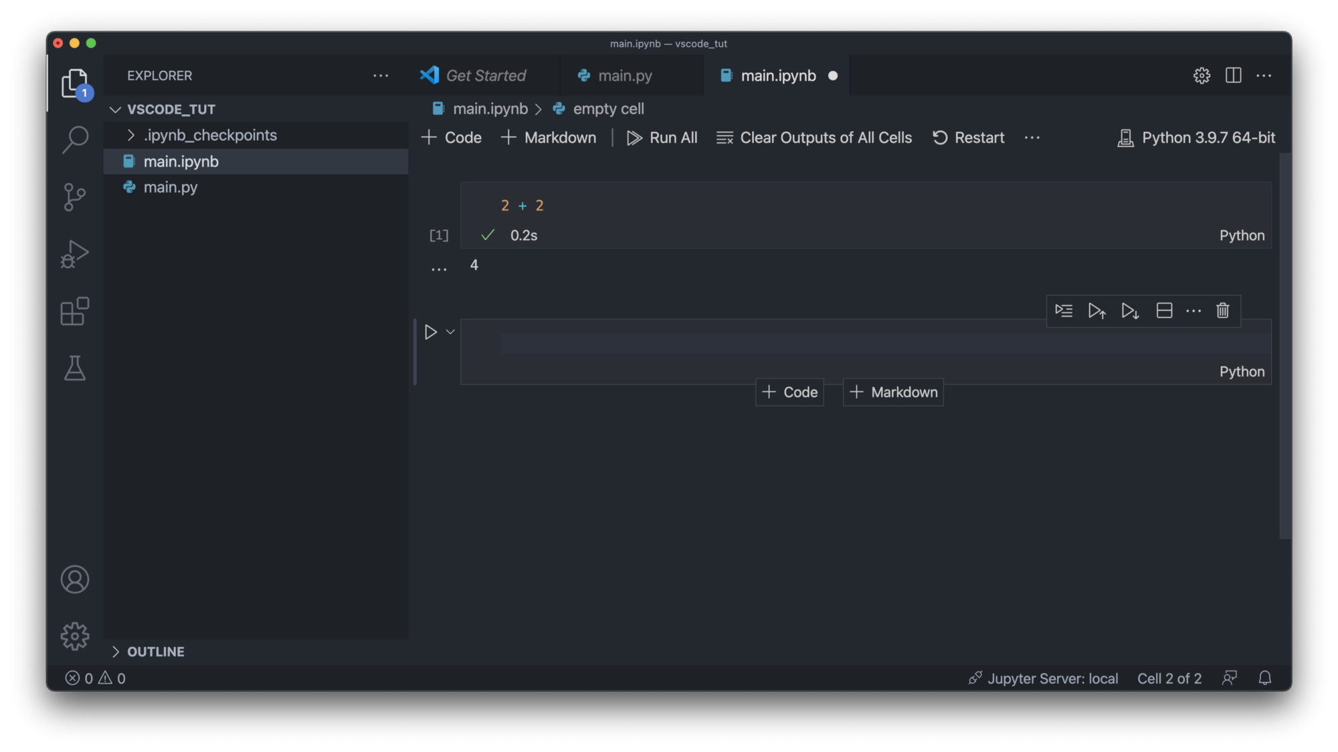Open the Get Started tab

[485, 76]
